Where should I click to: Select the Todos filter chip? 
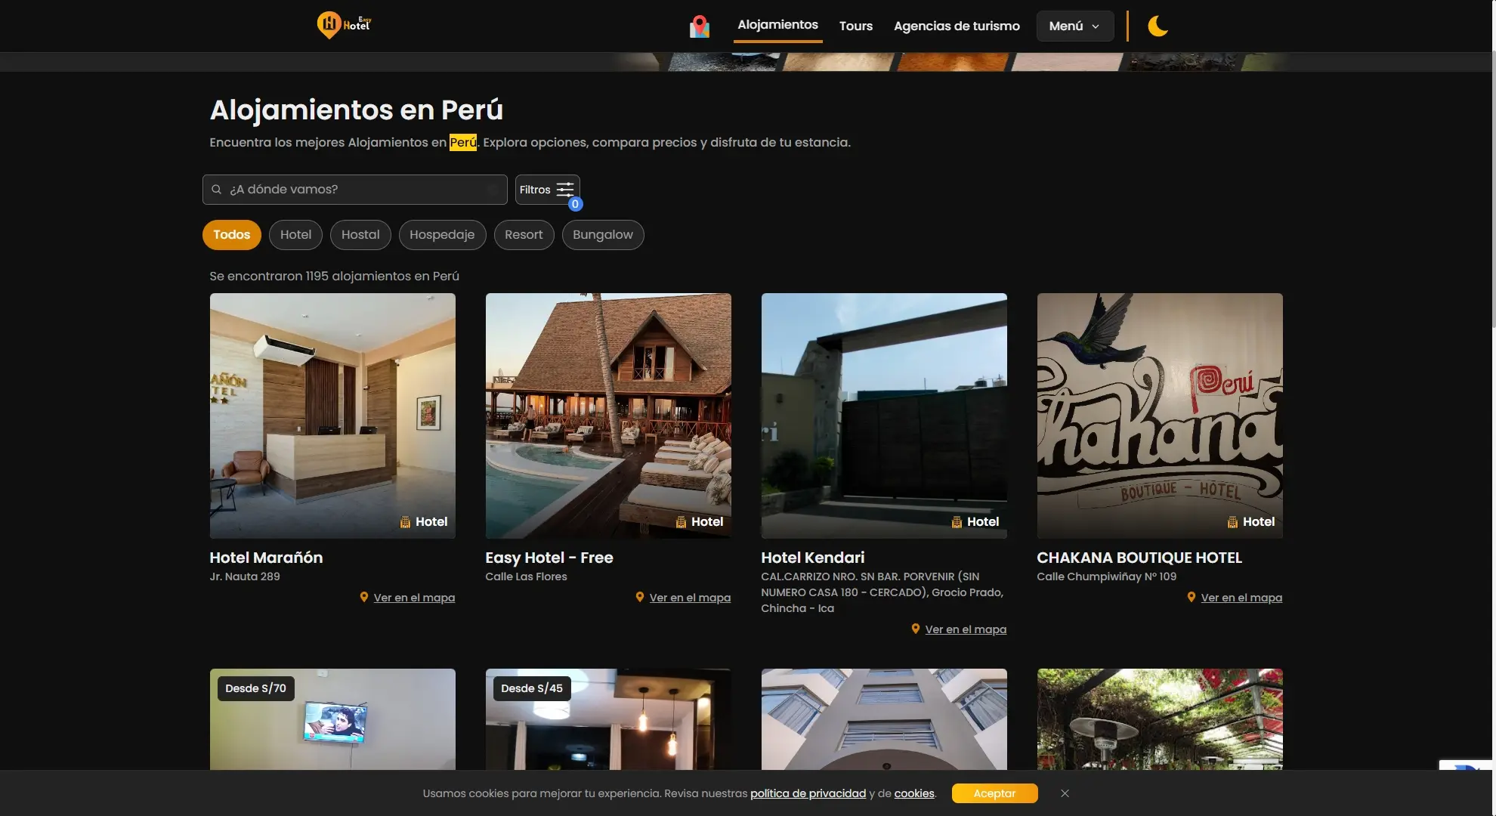tap(231, 234)
